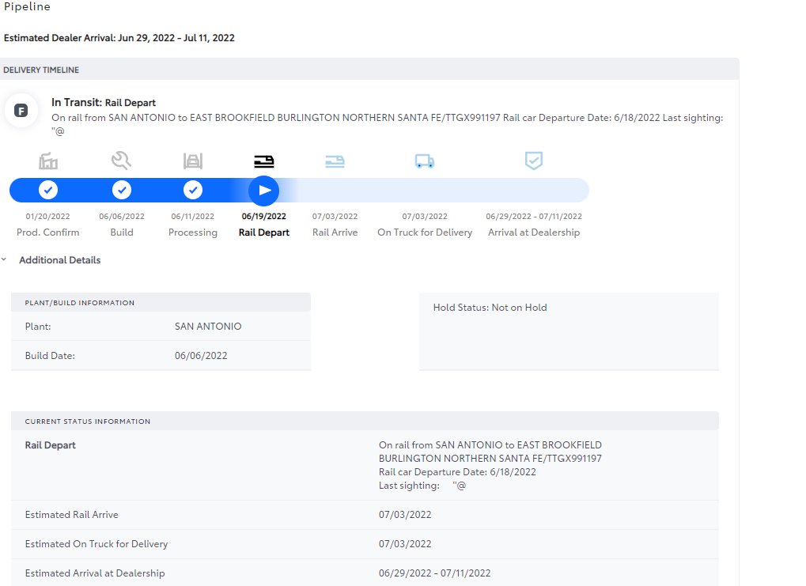
Task: Click the Build Date: field label
Action: [x=50, y=356]
